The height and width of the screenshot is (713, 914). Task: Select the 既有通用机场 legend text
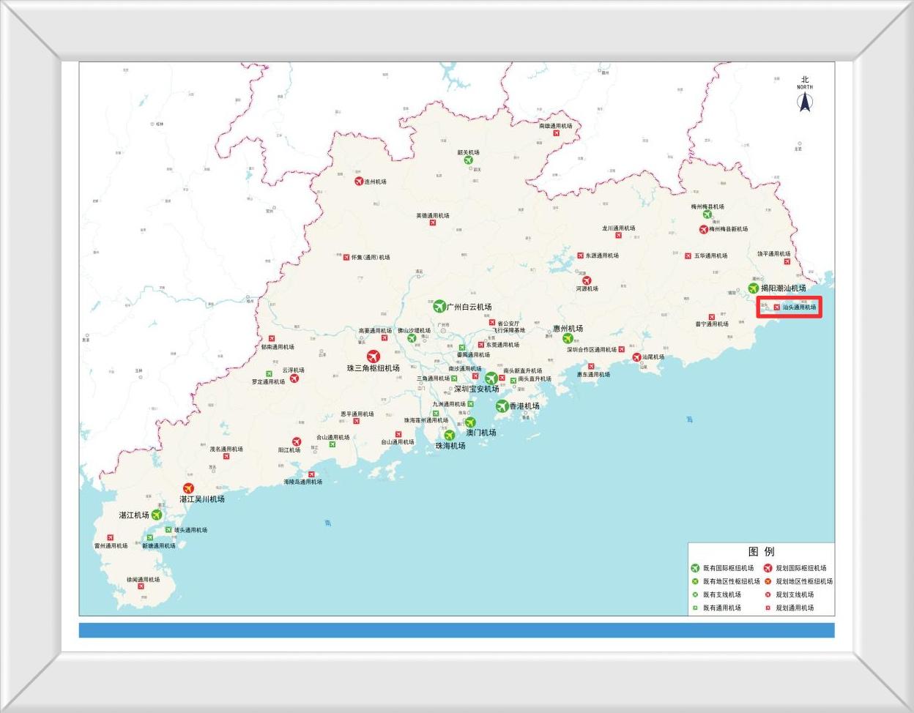pyautogui.click(x=722, y=608)
